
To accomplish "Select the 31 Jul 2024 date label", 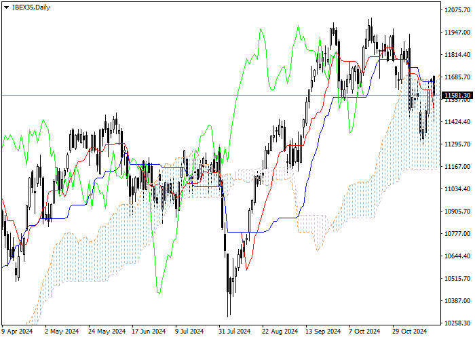I will 235,332.
